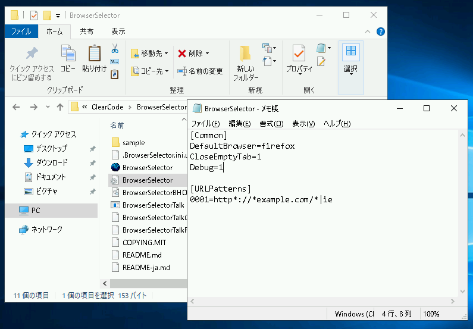Select the README.md file

[x=137, y=255]
